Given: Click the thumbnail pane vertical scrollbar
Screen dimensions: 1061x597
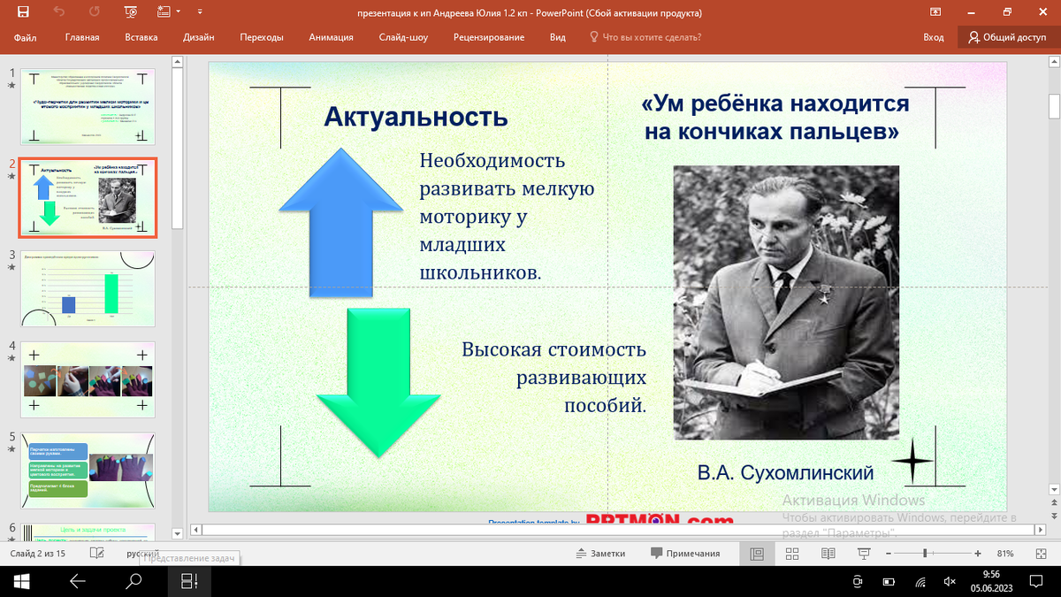Looking at the screenshot, I should pyautogui.click(x=178, y=149).
